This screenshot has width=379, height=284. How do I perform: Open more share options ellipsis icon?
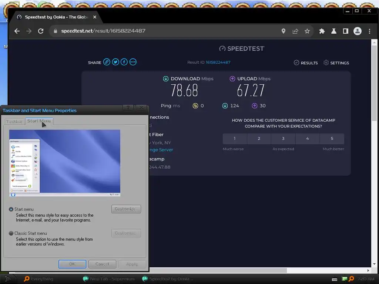click(133, 62)
